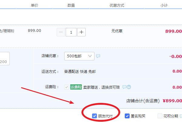Click the seller message box showing 200

click(x=5, y=59)
